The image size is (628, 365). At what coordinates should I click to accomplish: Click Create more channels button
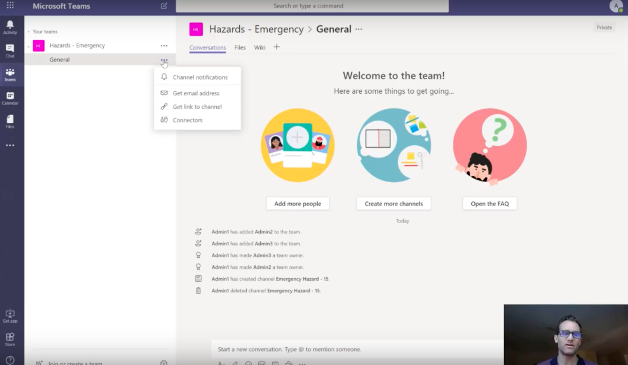click(394, 204)
